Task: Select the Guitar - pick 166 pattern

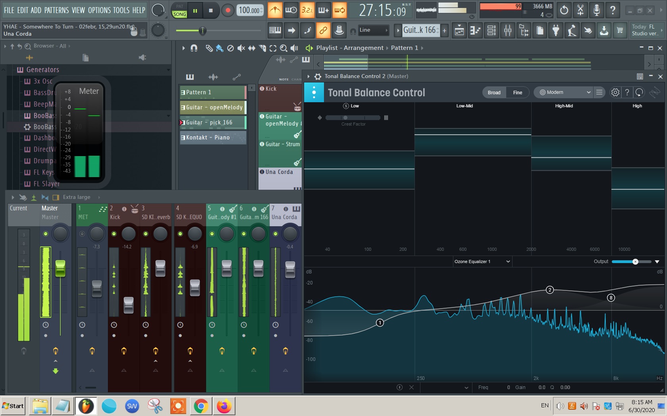Action: pos(210,122)
